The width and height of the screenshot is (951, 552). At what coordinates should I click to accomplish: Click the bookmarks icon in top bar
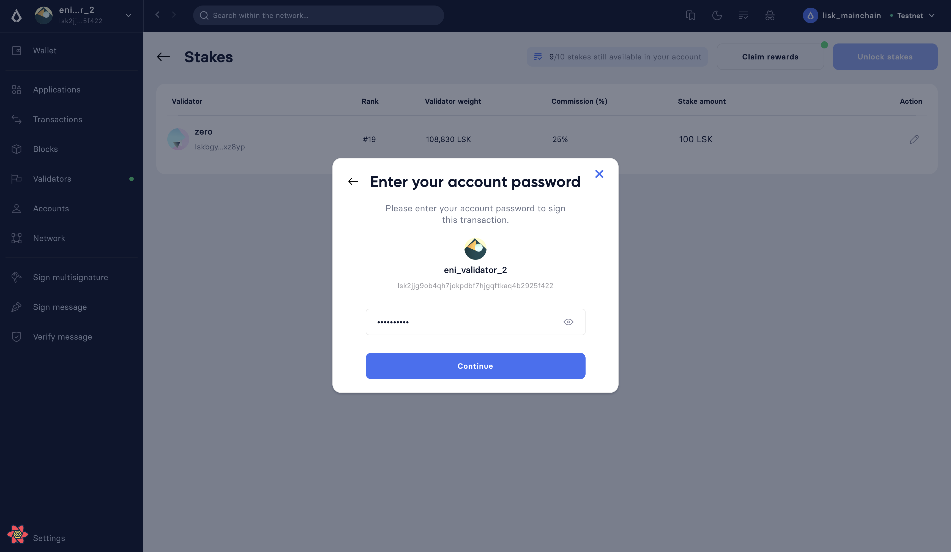691,15
